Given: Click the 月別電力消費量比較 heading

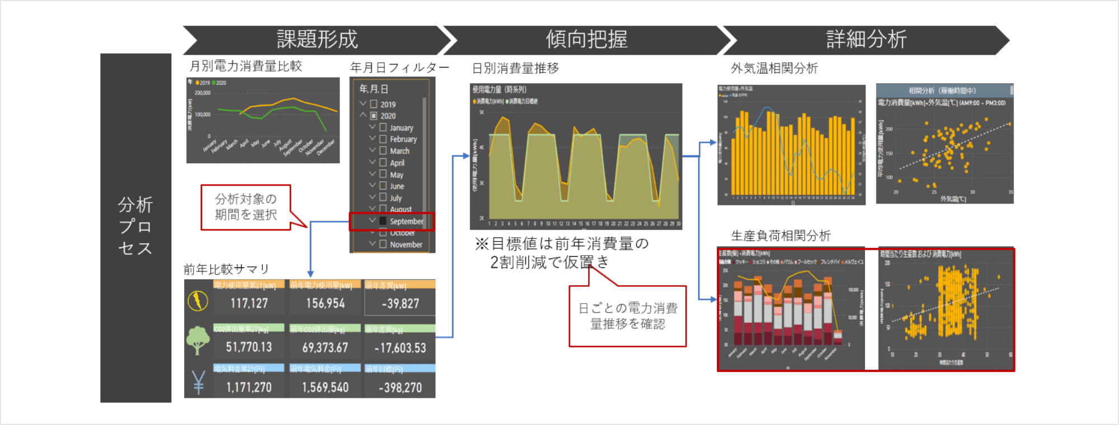Looking at the screenshot, I should [x=246, y=66].
